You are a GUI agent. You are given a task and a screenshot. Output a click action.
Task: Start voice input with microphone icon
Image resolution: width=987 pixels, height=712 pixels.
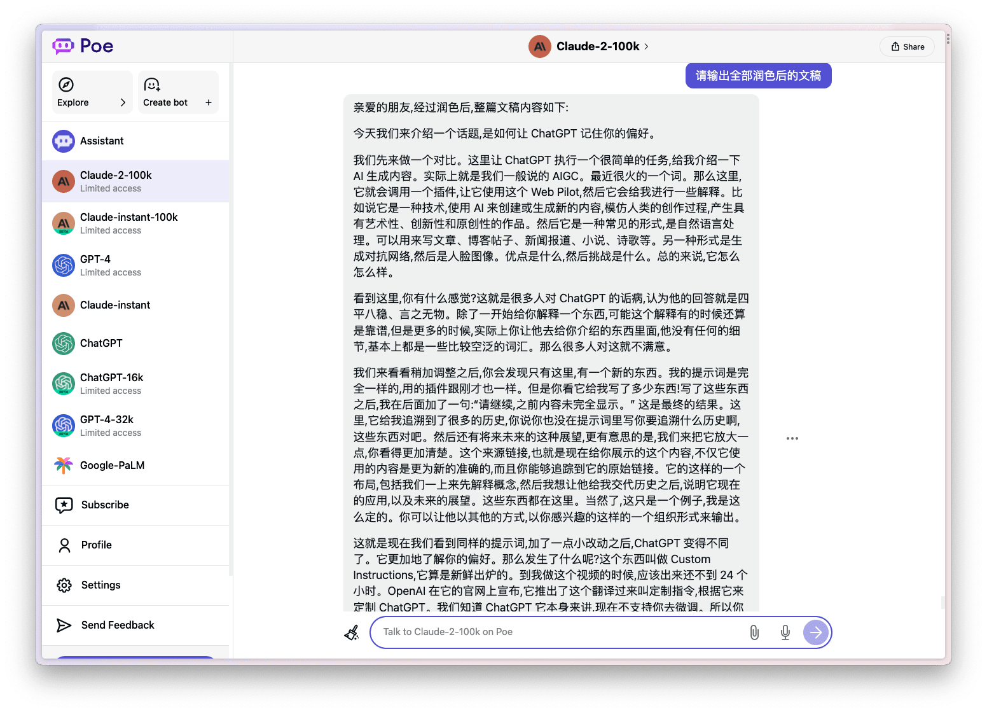(785, 632)
